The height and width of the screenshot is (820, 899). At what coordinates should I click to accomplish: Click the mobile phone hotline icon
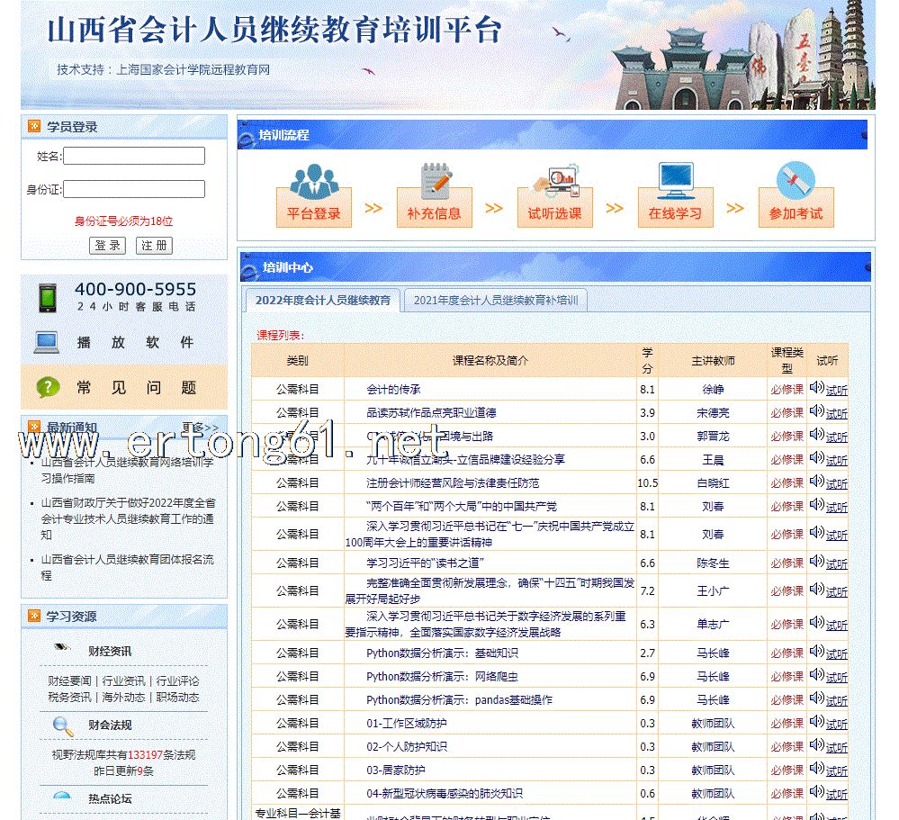pos(47,297)
